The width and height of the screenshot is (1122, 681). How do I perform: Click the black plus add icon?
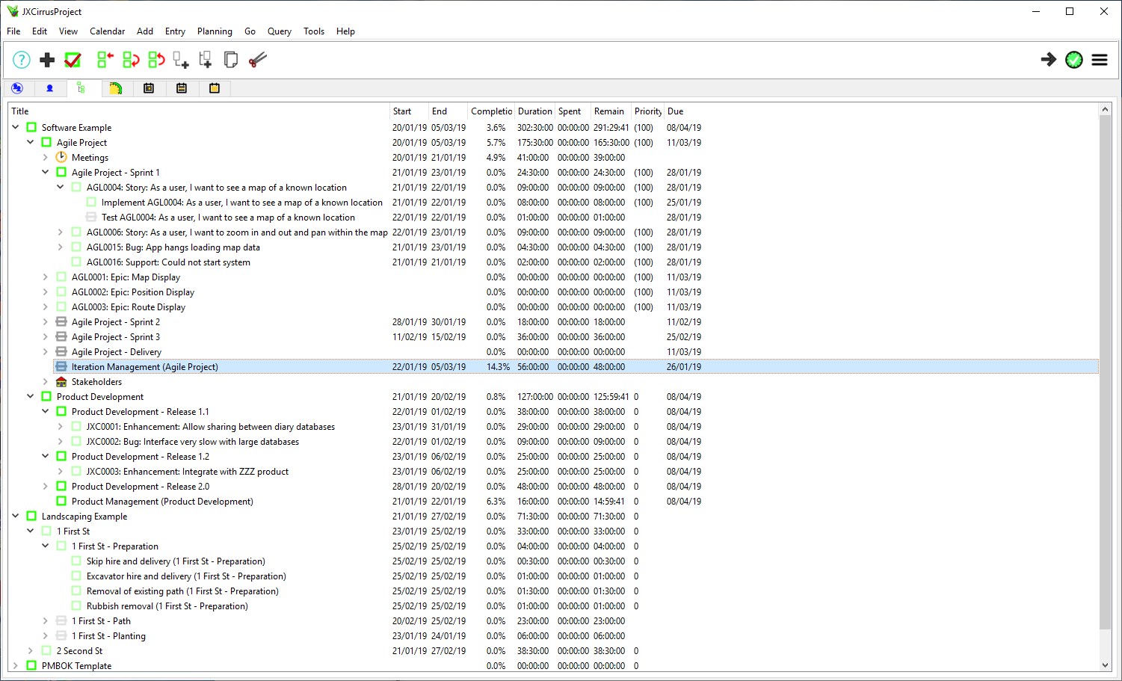coord(47,60)
